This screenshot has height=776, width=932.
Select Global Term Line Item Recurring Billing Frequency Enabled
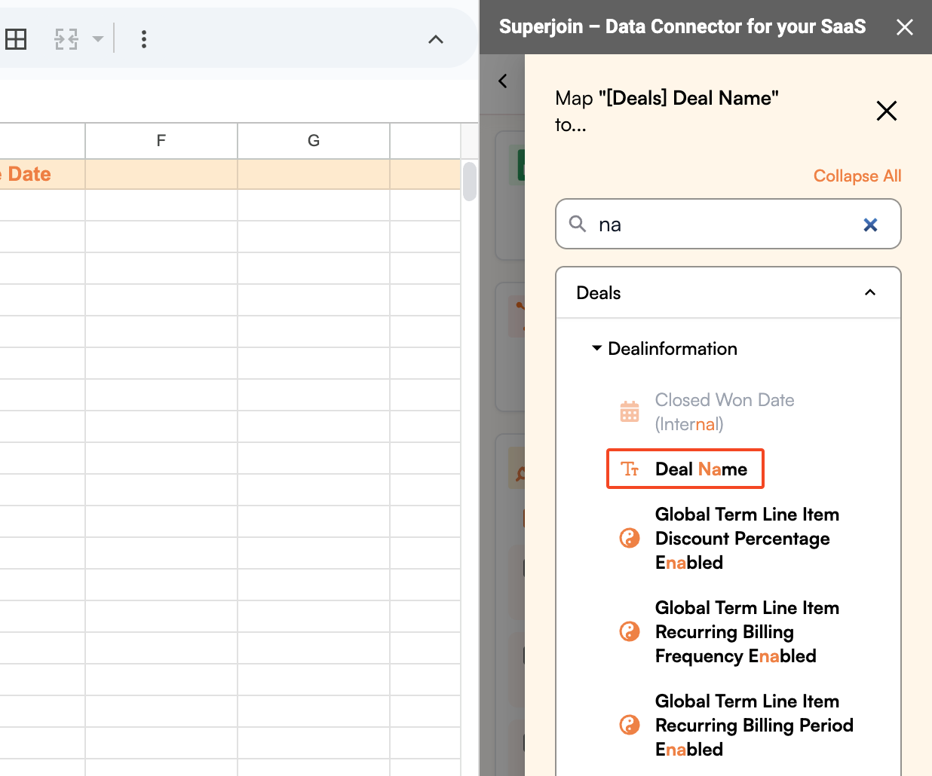(x=747, y=632)
